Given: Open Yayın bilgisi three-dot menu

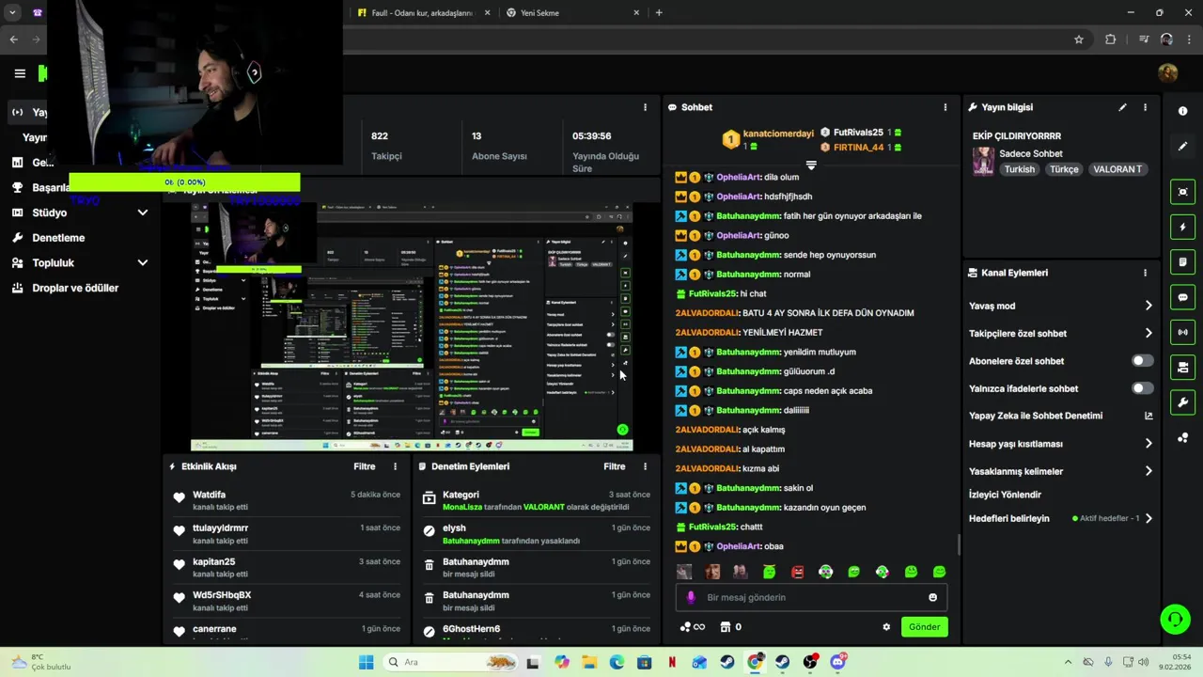Looking at the screenshot, I should point(1145,107).
